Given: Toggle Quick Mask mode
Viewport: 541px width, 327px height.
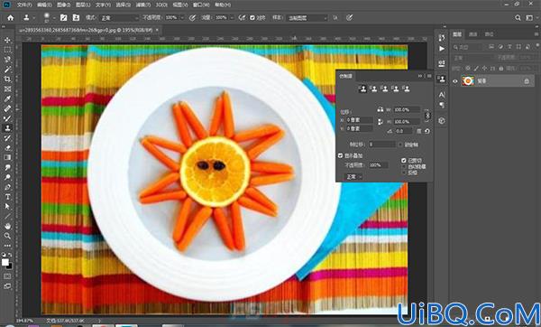Looking at the screenshot, I should pos(7,276).
